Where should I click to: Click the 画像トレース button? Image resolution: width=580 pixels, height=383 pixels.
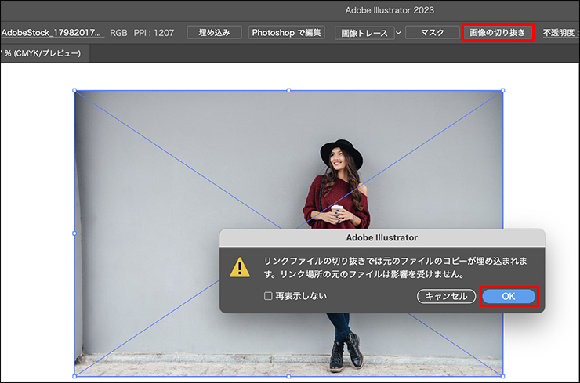click(x=364, y=33)
